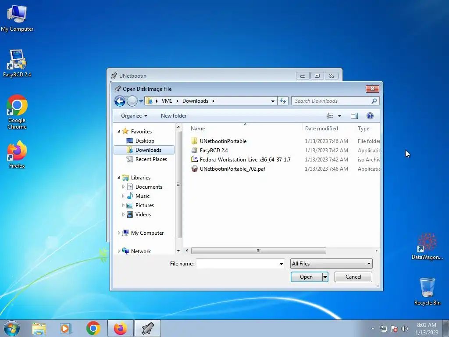This screenshot has height=337, width=449.
Task: Open dialog help with question mark icon
Action: 370,116
